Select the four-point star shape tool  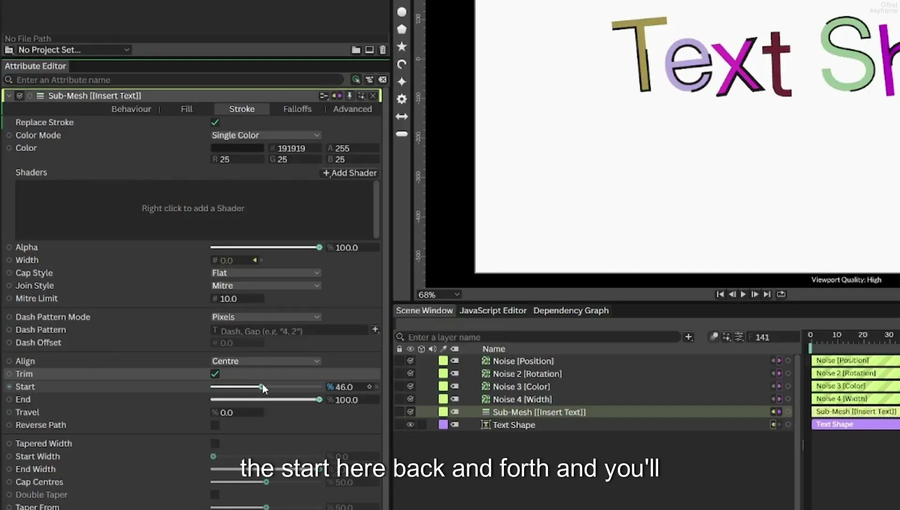(x=402, y=82)
